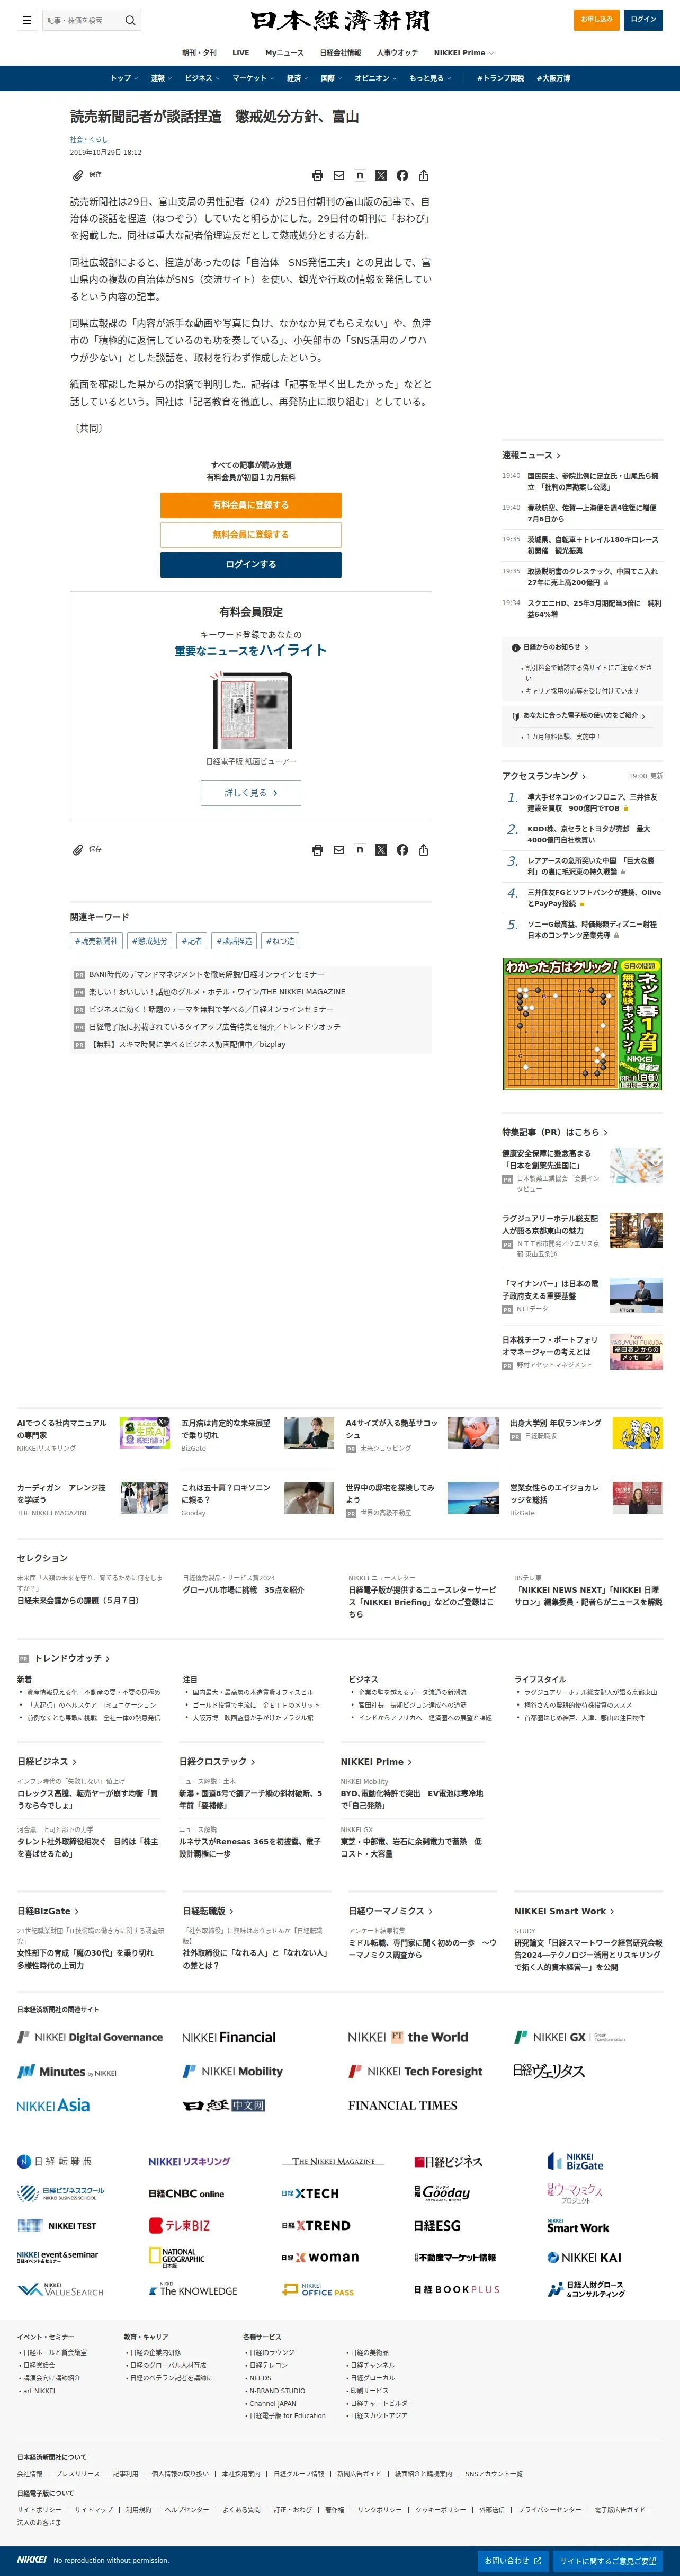Click the print icon above the article

click(318, 175)
